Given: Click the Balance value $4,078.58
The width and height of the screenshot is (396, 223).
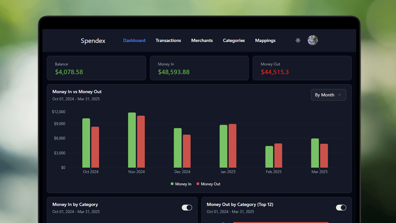Looking at the screenshot, I should pos(69,72).
